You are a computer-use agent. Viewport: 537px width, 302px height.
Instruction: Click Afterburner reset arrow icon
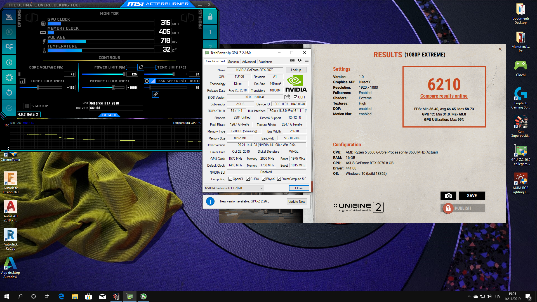click(9, 92)
